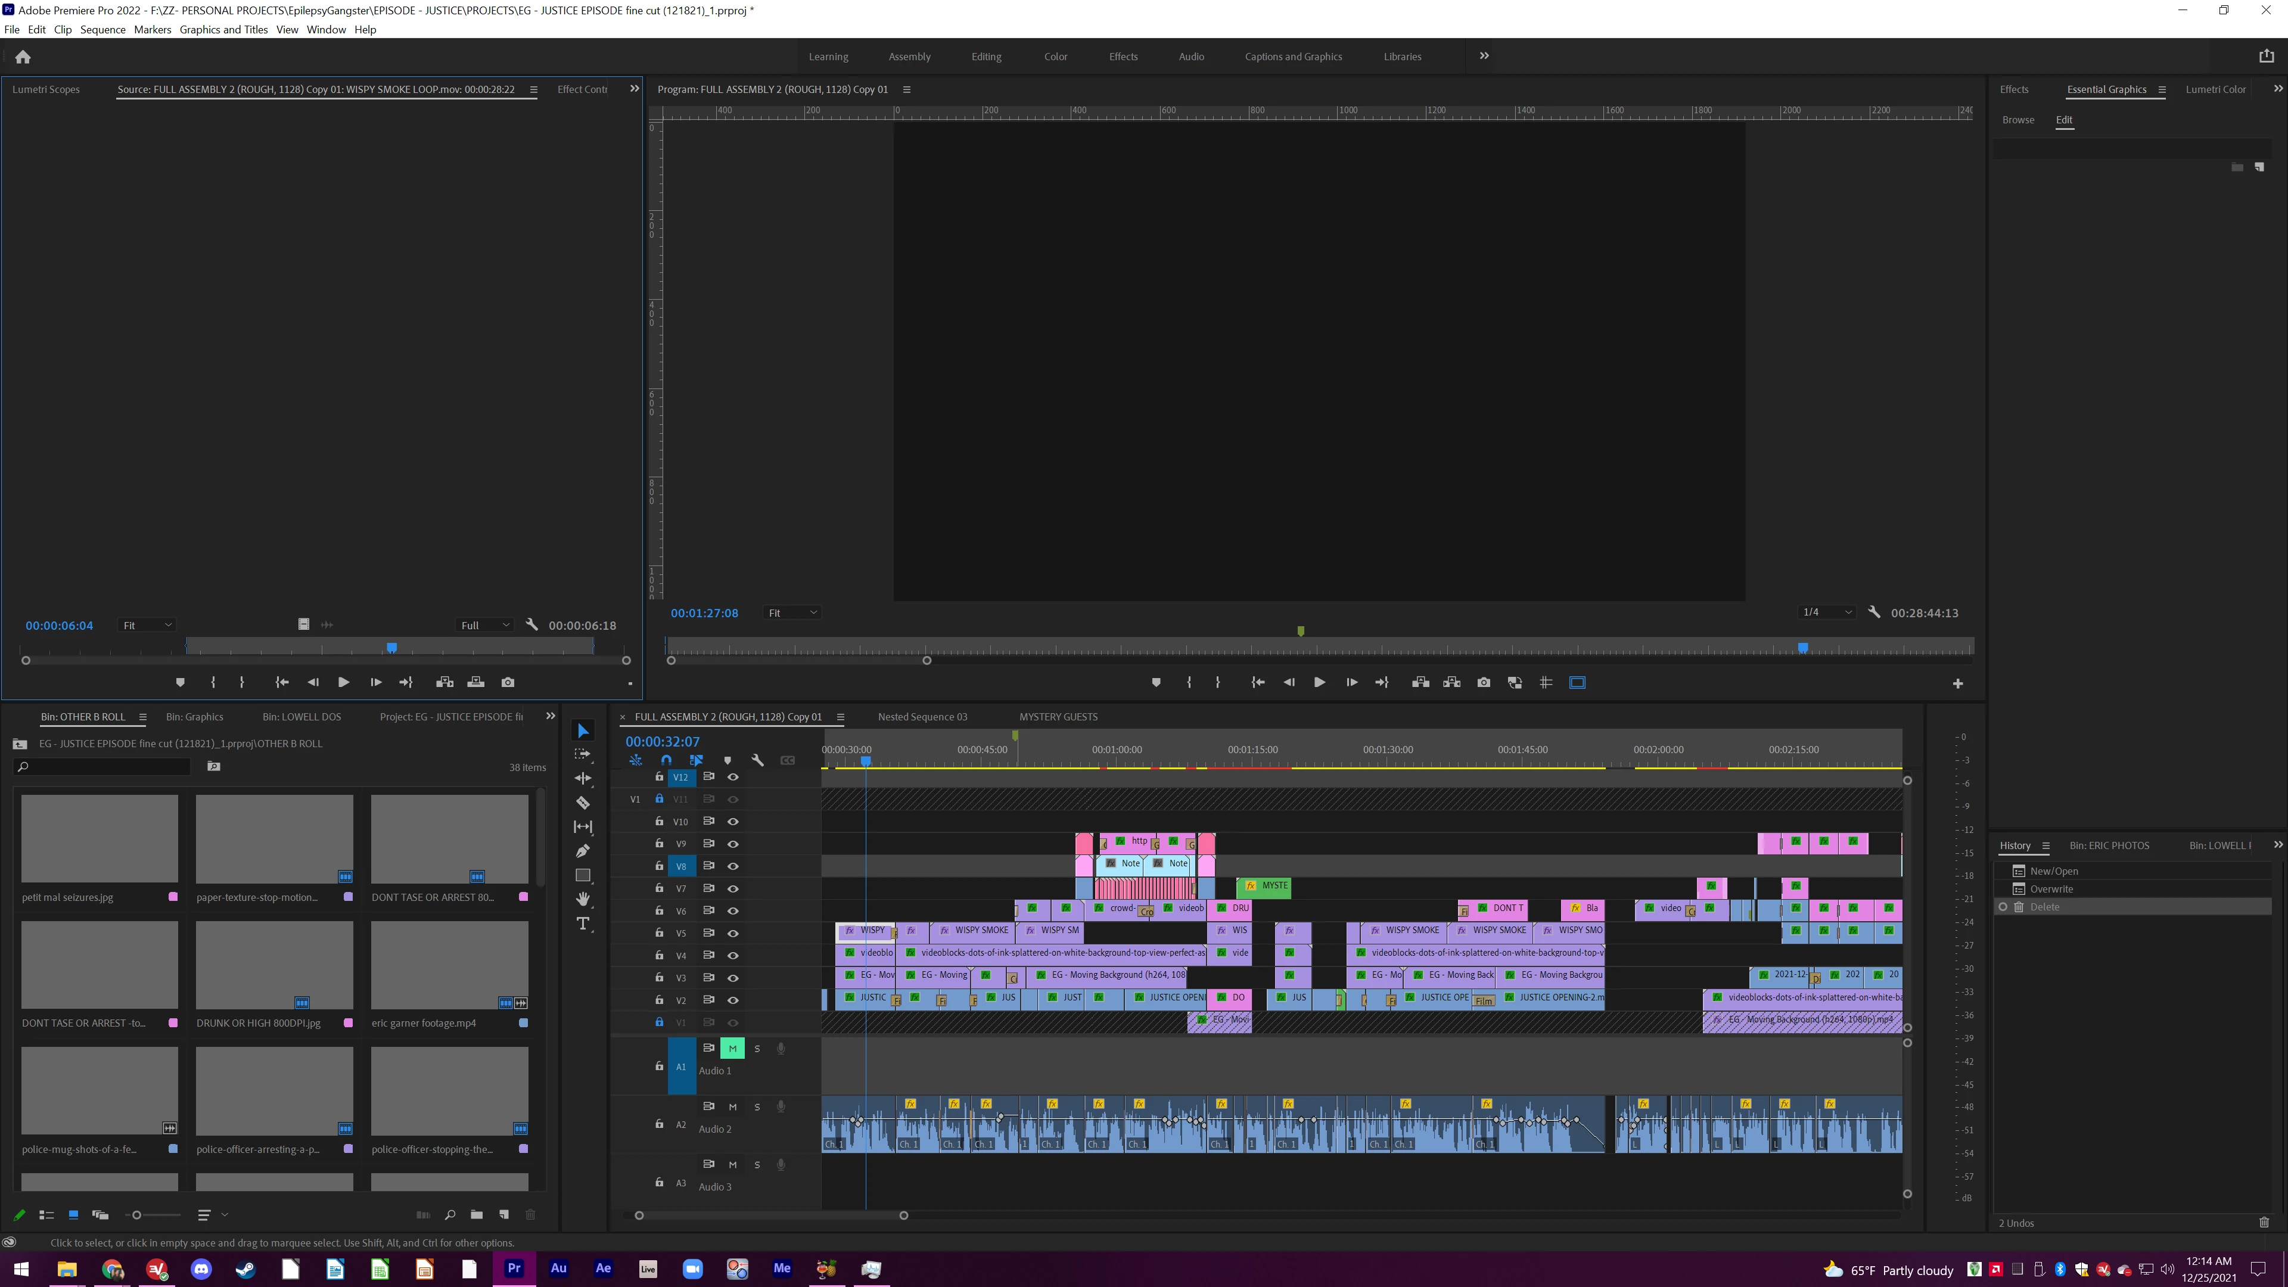This screenshot has height=1287, width=2288.
Task: Select the Rectangle tool
Action: click(583, 875)
